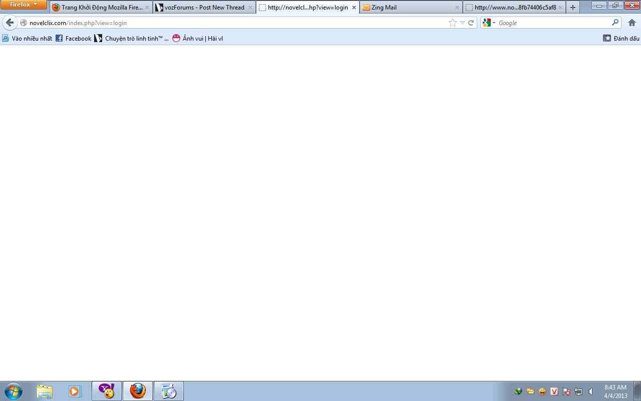
Task: Select the novelclix view=login tab
Action: [x=307, y=8]
